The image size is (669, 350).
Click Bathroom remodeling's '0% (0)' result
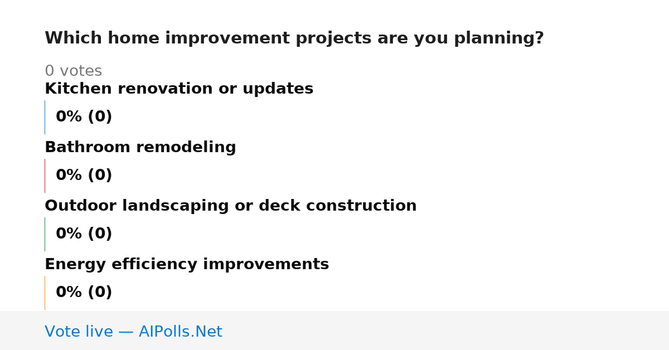(84, 176)
